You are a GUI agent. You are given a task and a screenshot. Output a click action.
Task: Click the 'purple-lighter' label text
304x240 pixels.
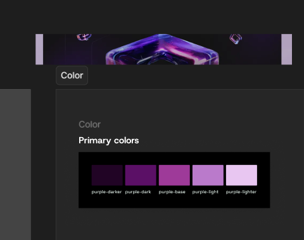point(241,192)
